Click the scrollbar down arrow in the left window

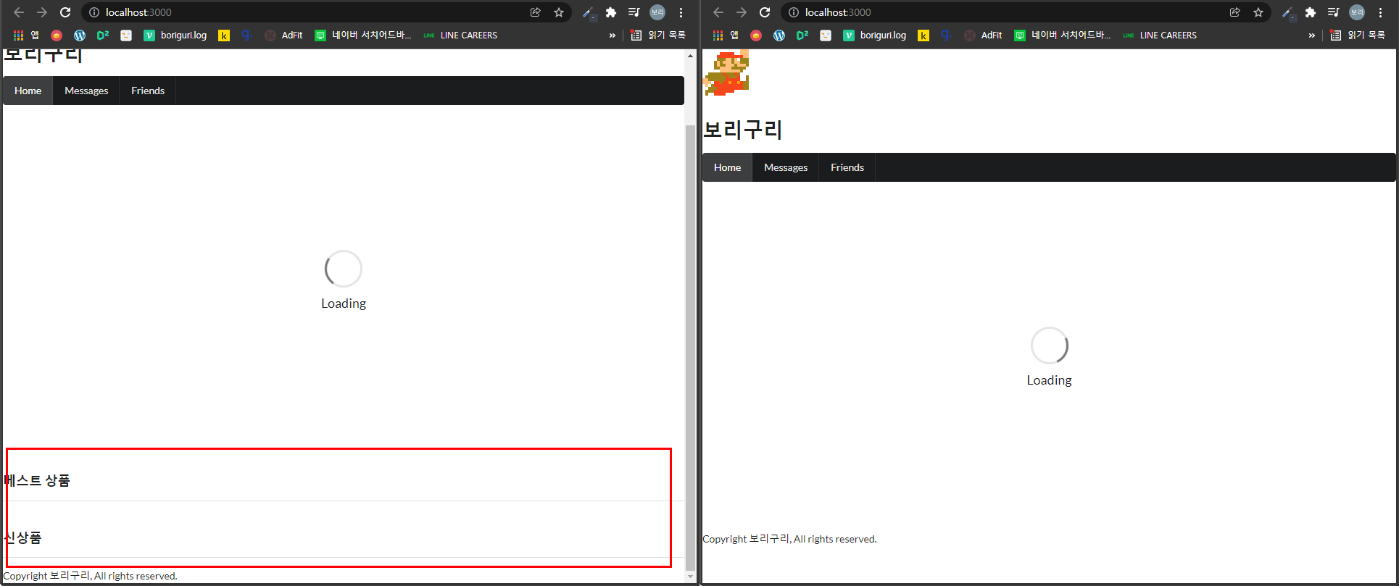pos(690,577)
